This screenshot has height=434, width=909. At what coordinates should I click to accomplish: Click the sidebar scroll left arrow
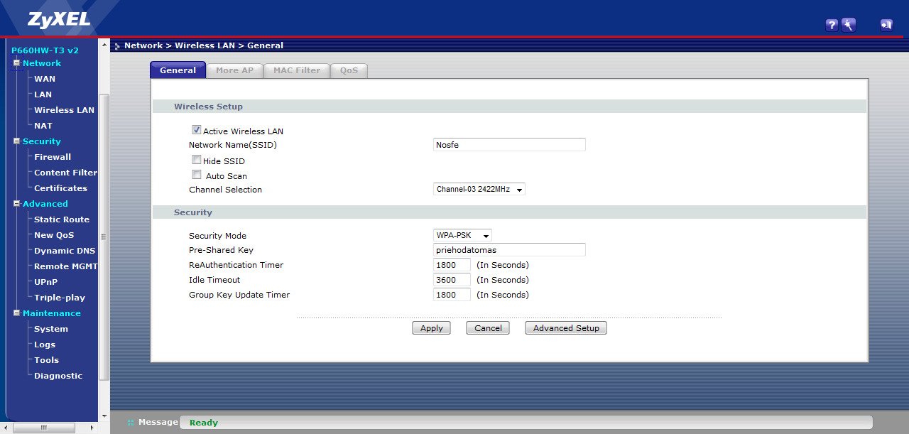(6, 428)
